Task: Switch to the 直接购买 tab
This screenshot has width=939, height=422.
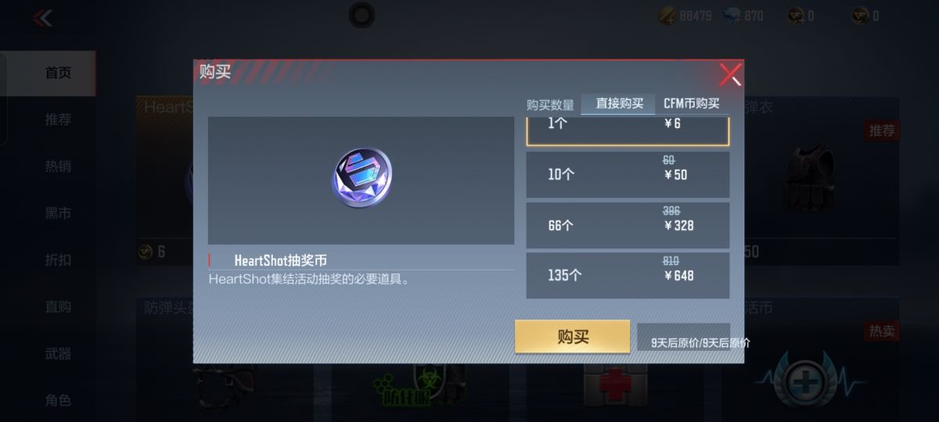Action: pyautogui.click(x=619, y=103)
